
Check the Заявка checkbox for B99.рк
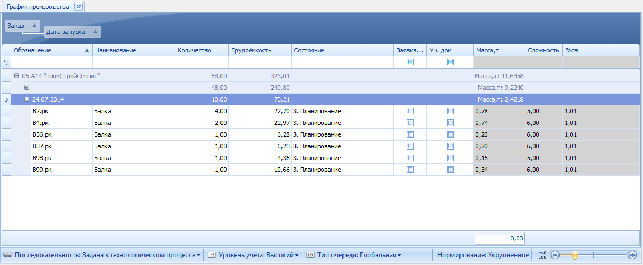coord(410,169)
